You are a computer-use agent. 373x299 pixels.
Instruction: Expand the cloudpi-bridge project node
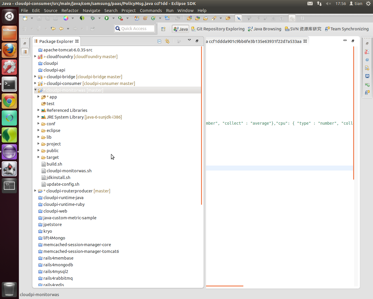click(x=35, y=77)
